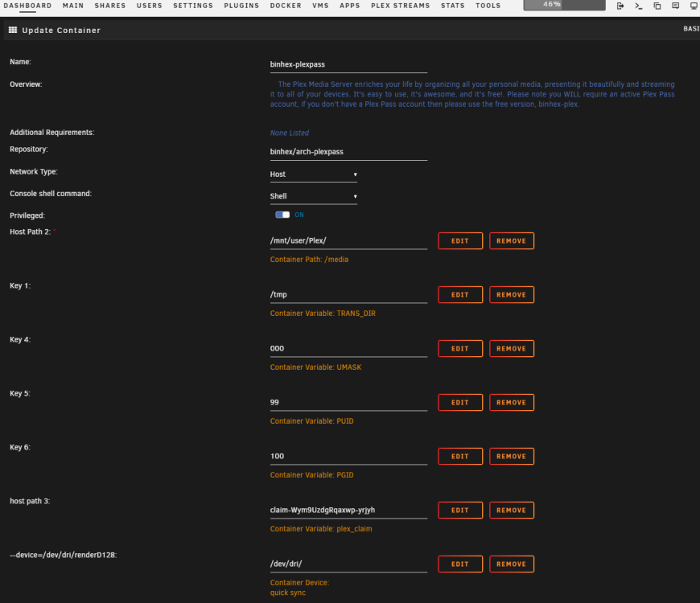Open the Network Type dropdown showing Host
This screenshot has width=700, height=603.
pos(314,174)
